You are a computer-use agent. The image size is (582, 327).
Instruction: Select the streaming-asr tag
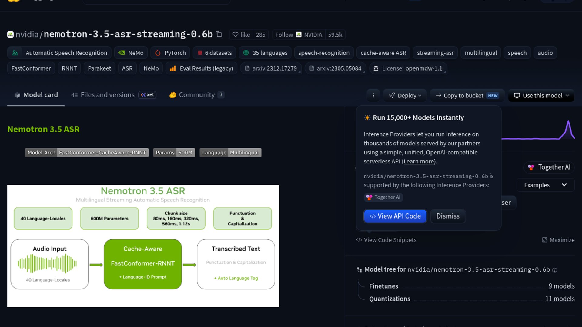click(435, 53)
